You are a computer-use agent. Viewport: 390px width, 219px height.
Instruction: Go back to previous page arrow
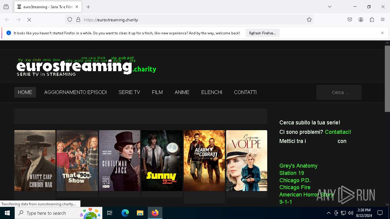7,20
